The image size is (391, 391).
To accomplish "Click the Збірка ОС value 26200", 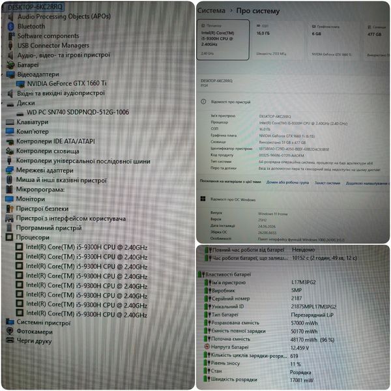I will click(267, 233).
